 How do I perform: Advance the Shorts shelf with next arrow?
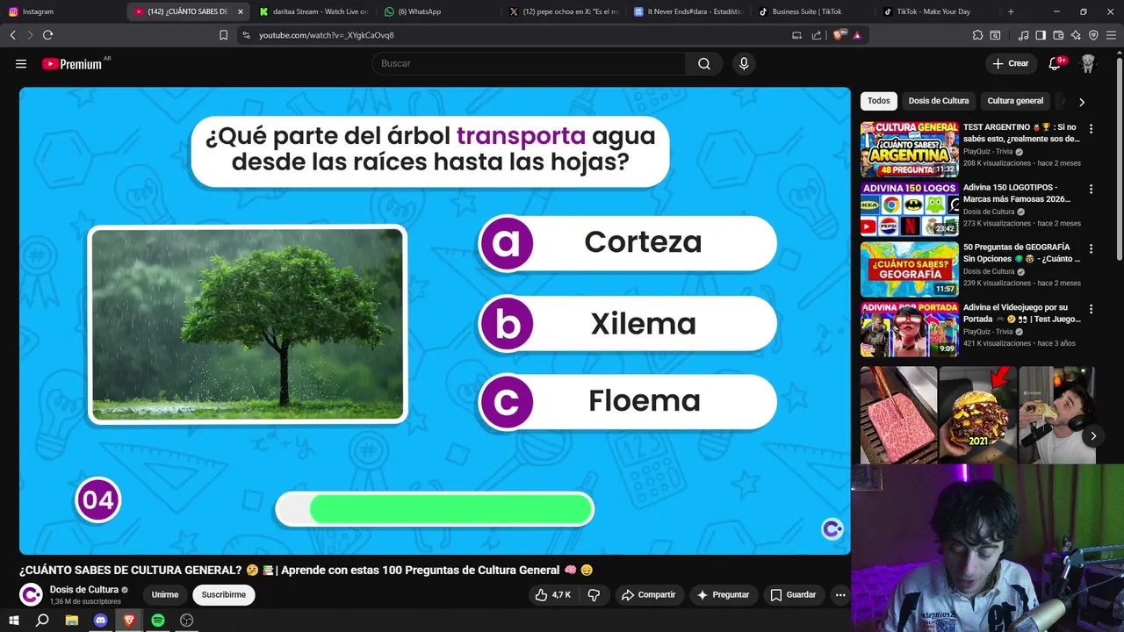(1093, 435)
